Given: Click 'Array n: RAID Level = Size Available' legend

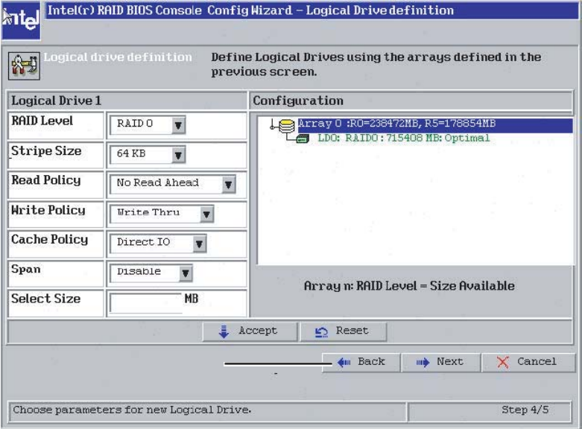Looking at the screenshot, I should click(409, 286).
